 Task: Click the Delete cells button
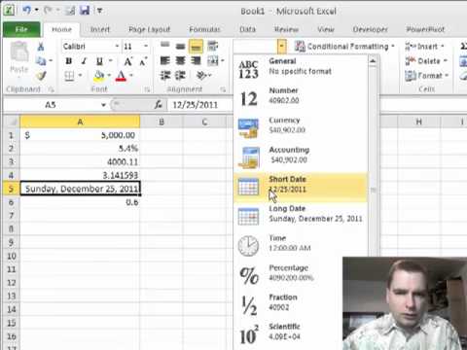[426, 61]
